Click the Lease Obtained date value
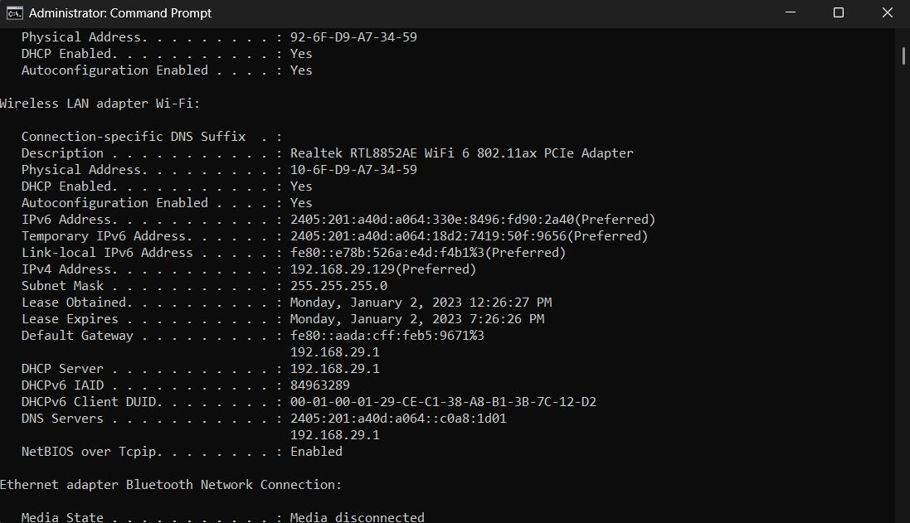Viewport: 910px width, 523px height. [421, 303]
